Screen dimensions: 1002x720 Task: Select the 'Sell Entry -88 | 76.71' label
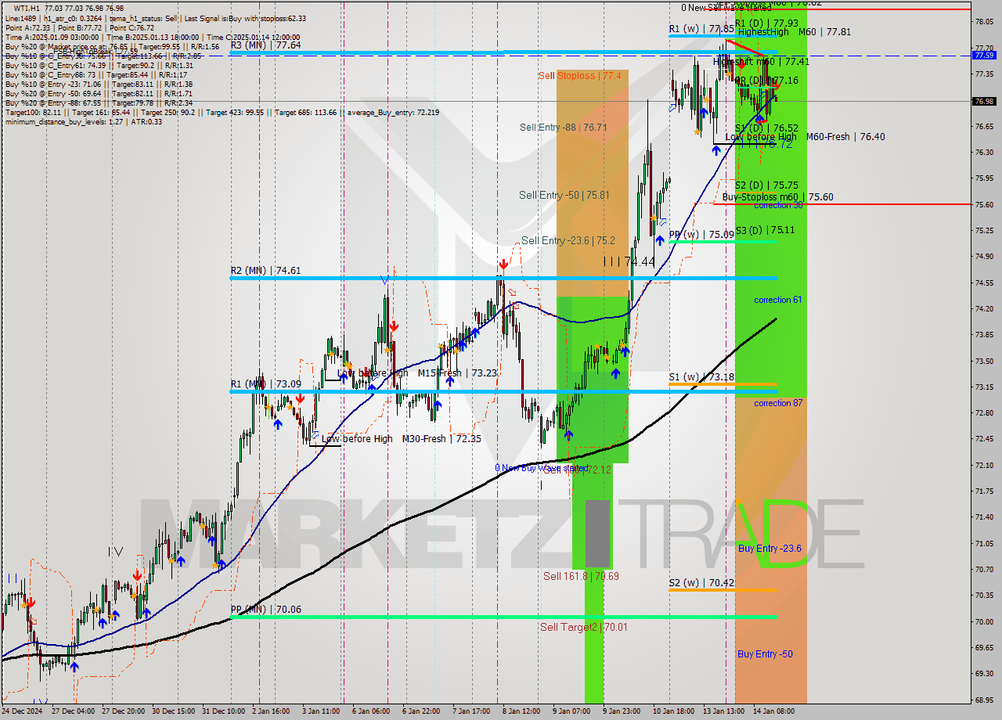point(563,127)
